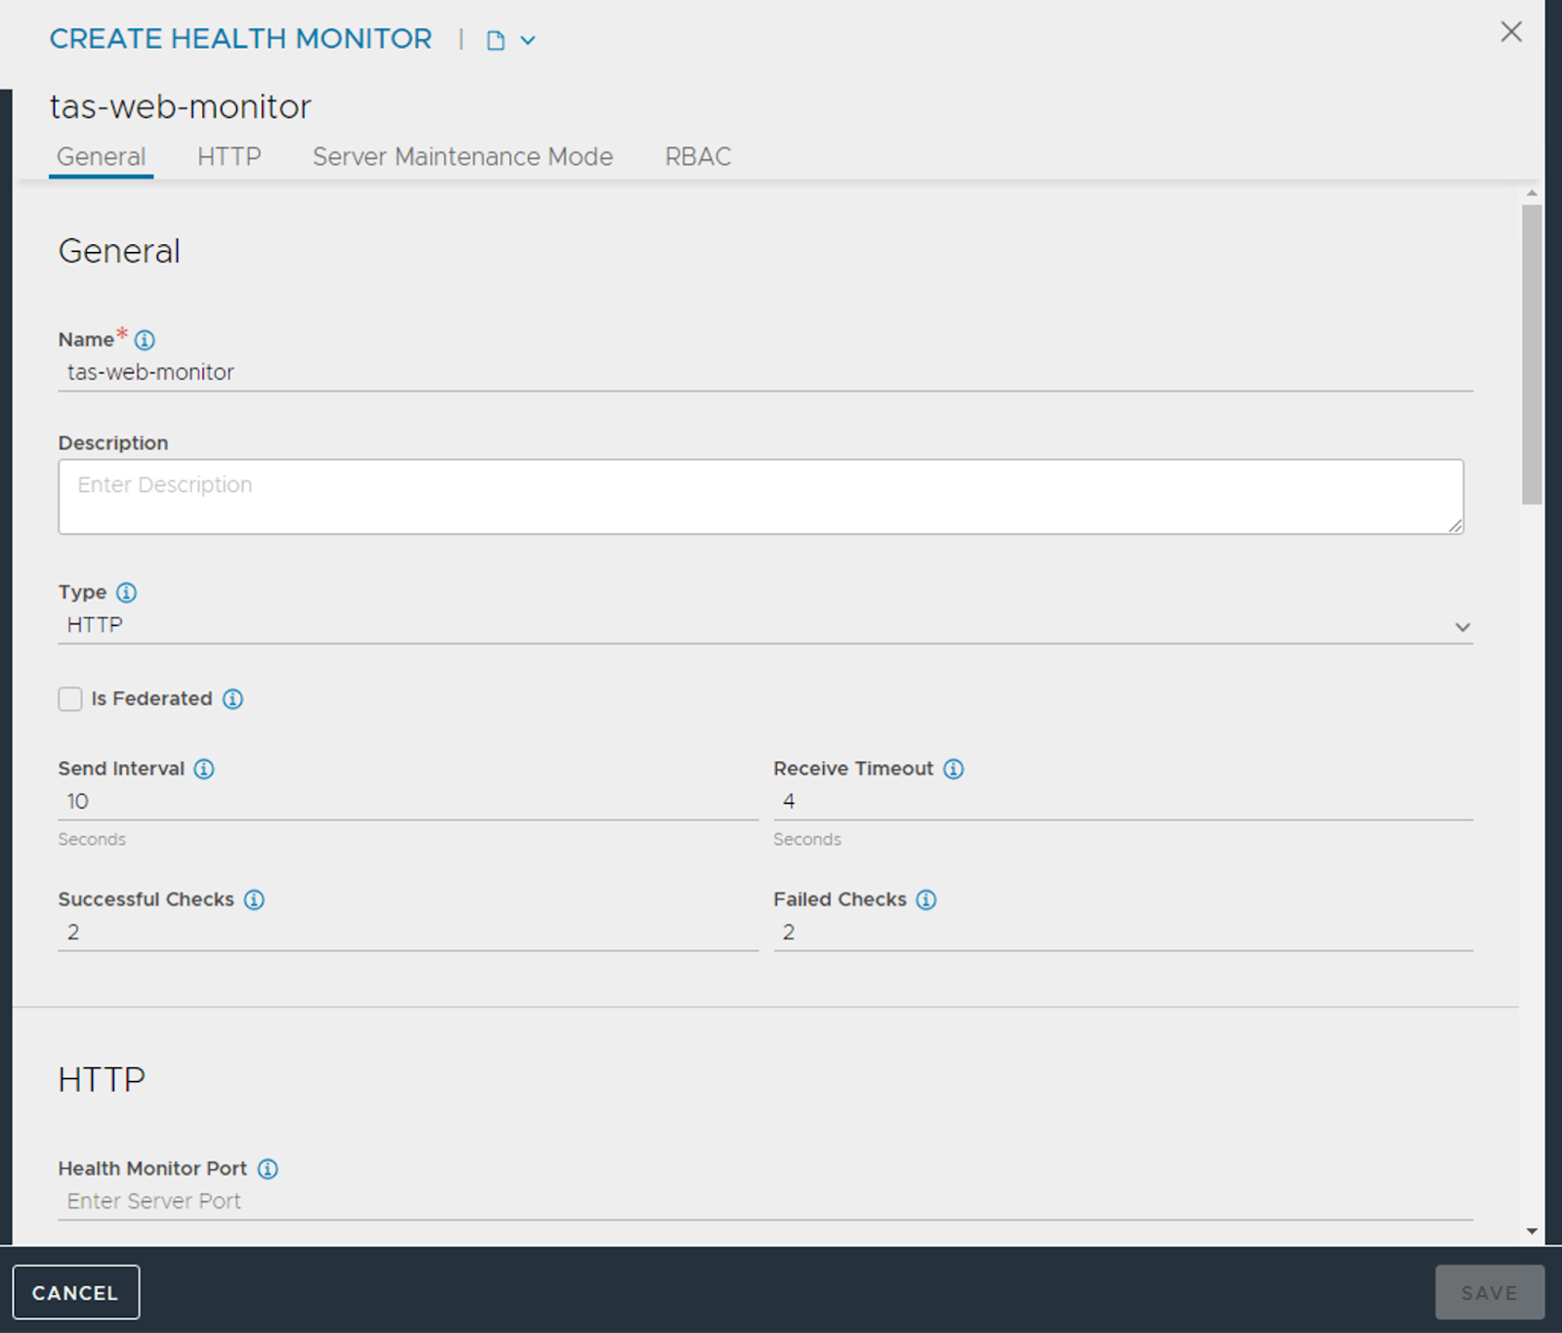This screenshot has width=1562, height=1333.
Task: Open the Server Maintenance Mode tab
Action: click(x=463, y=156)
